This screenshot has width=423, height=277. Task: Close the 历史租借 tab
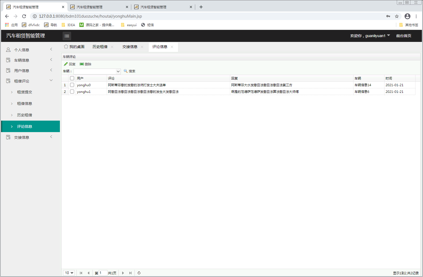pyautogui.click(x=112, y=47)
